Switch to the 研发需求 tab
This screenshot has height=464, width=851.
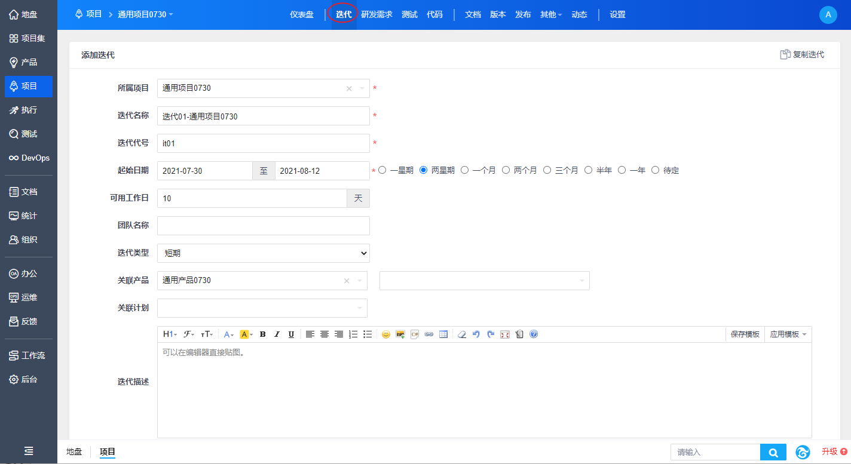(x=376, y=14)
